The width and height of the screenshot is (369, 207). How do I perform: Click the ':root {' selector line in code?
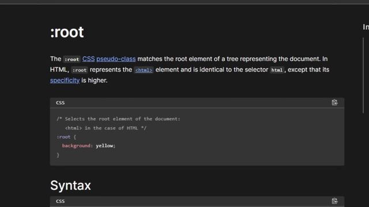tap(66, 137)
